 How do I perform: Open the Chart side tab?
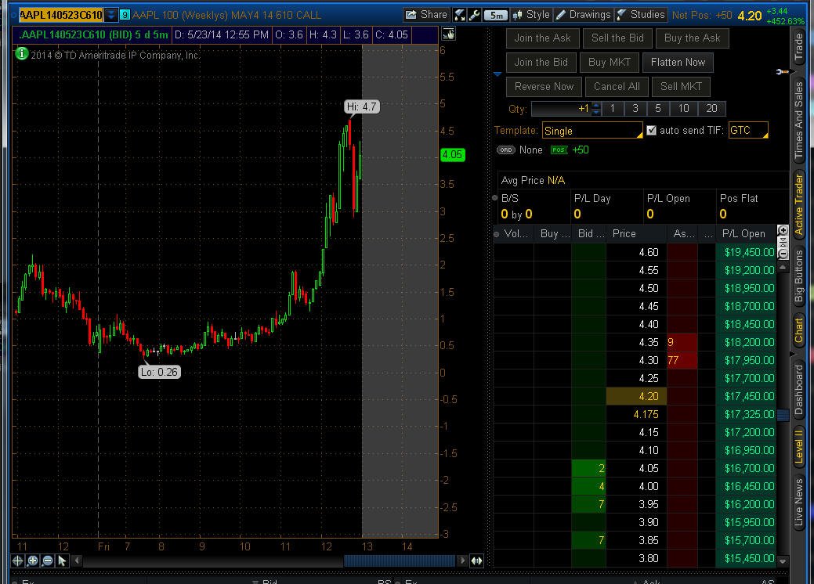[799, 330]
